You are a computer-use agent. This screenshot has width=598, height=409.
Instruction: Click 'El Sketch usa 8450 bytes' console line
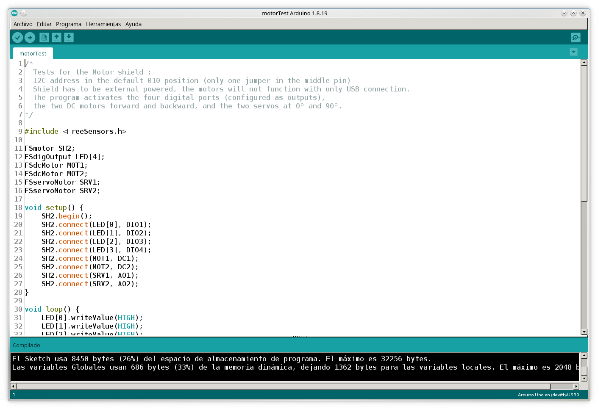tap(222, 359)
